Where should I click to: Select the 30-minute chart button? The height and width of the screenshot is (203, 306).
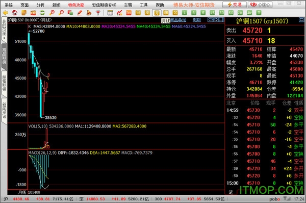click(221, 13)
